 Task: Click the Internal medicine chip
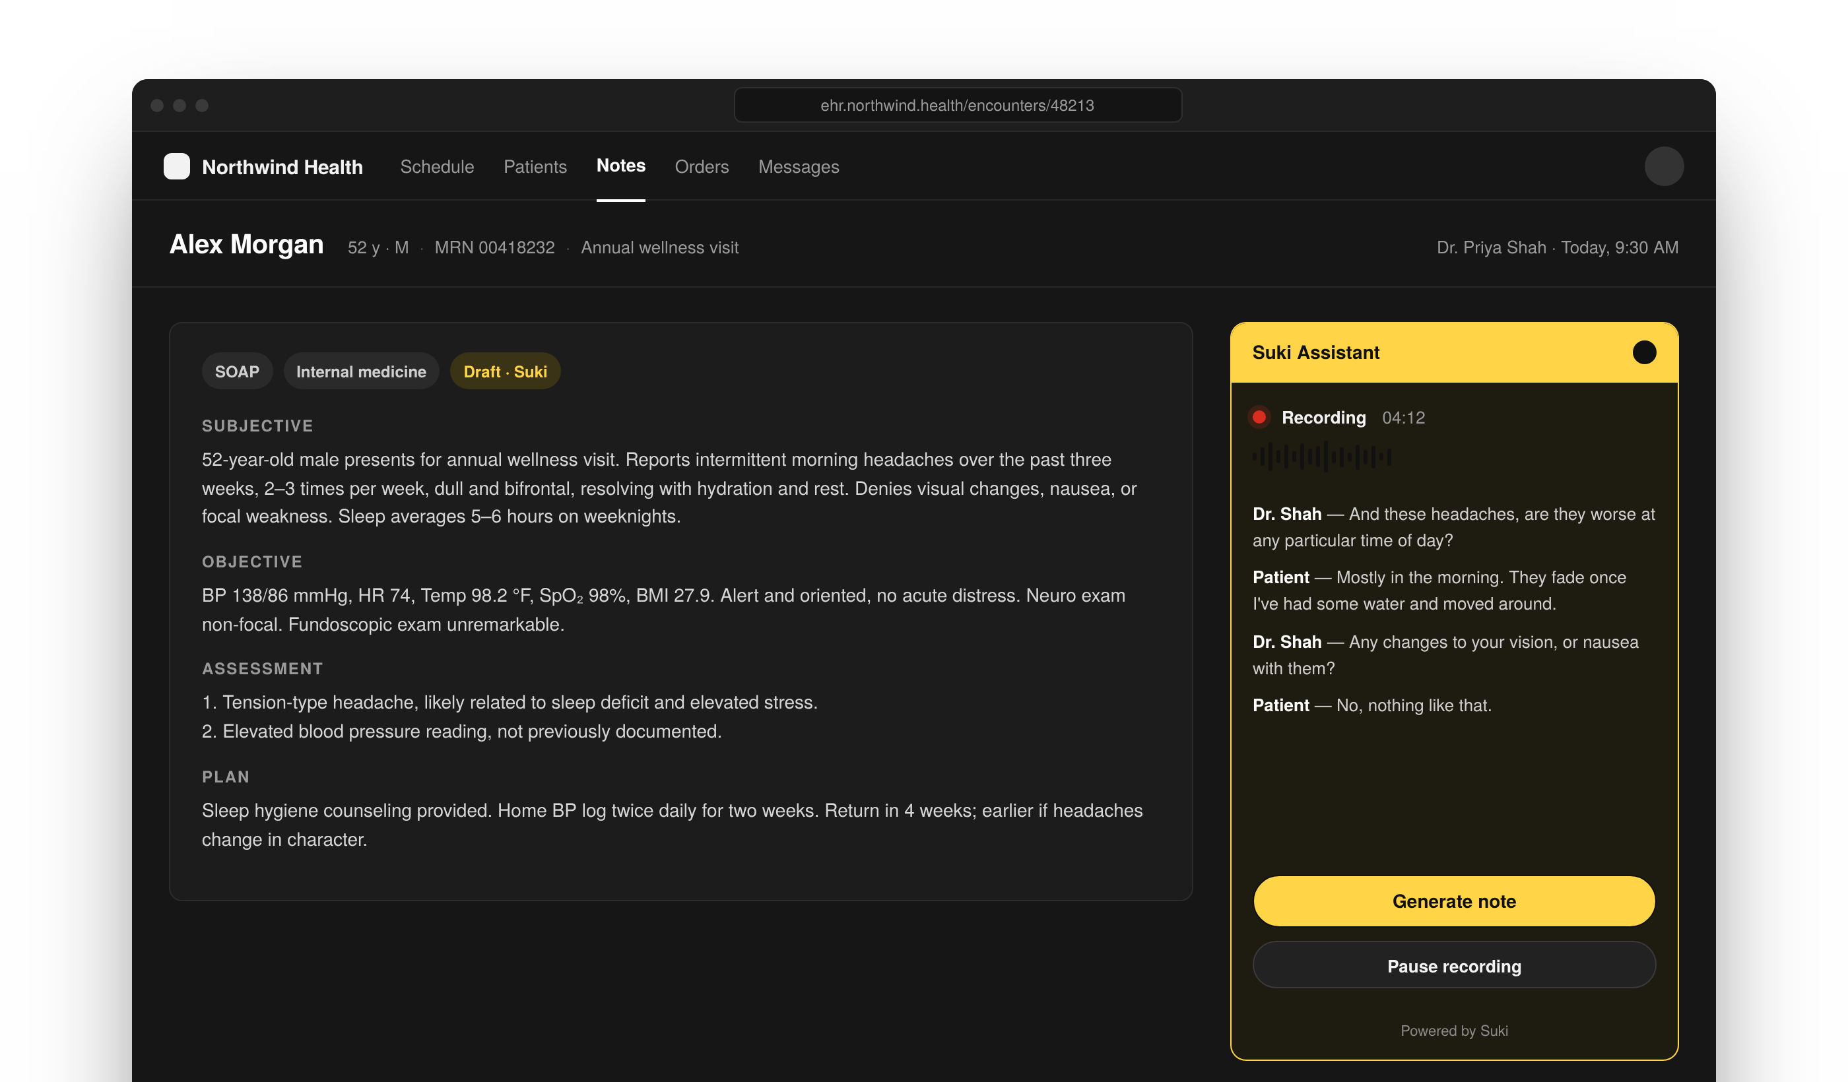click(x=361, y=371)
